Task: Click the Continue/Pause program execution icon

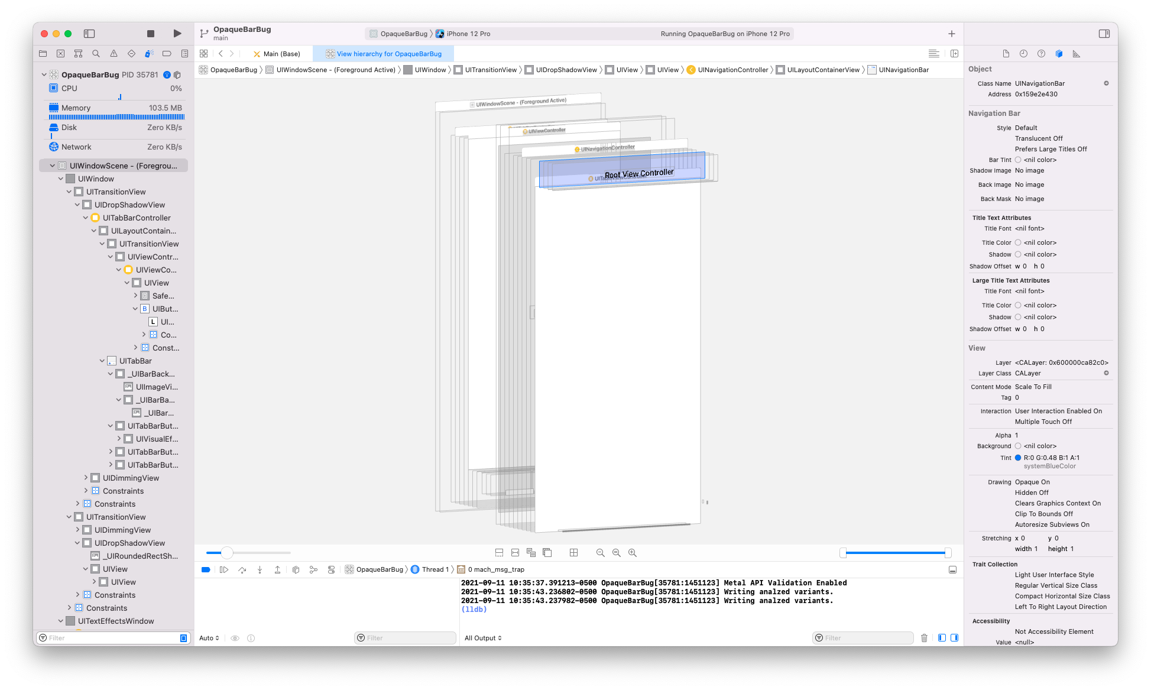Action: tap(224, 569)
